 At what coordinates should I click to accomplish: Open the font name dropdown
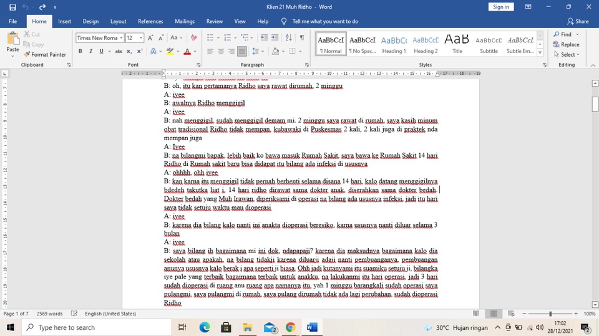[121, 38]
